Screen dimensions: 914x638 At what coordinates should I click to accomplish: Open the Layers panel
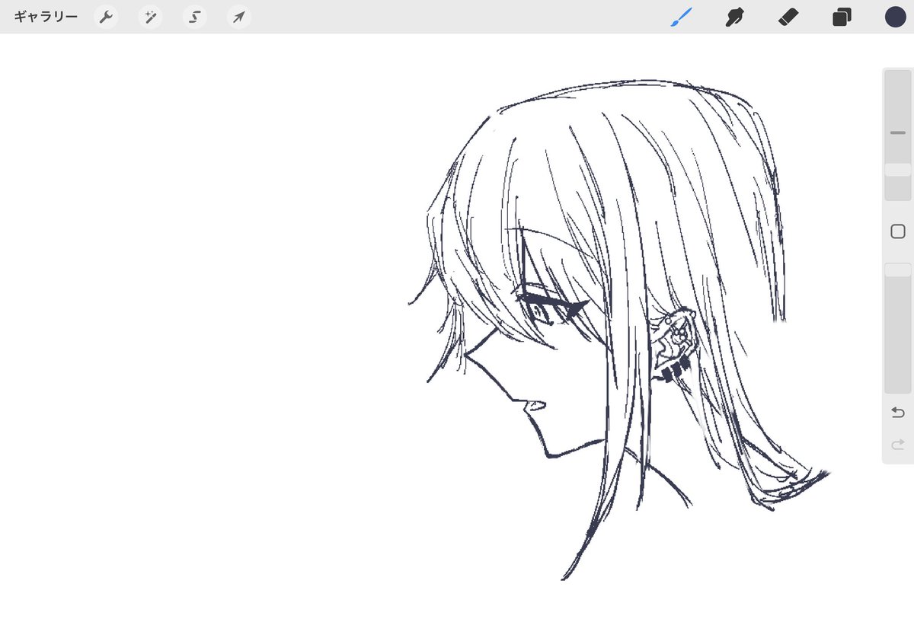tap(842, 17)
